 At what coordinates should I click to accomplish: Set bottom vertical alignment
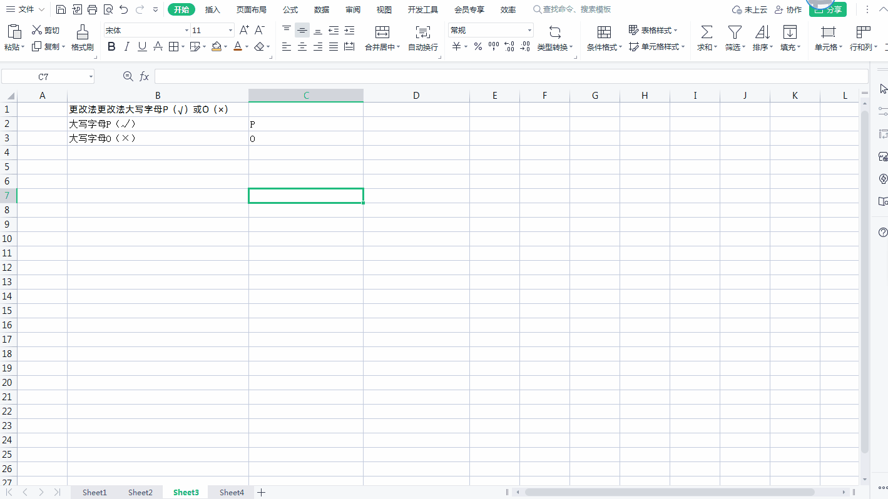tap(318, 30)
